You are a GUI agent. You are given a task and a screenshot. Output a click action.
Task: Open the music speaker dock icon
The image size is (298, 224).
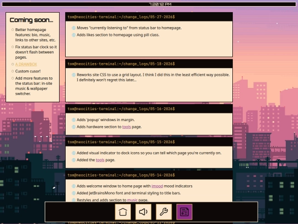(143, 212)
